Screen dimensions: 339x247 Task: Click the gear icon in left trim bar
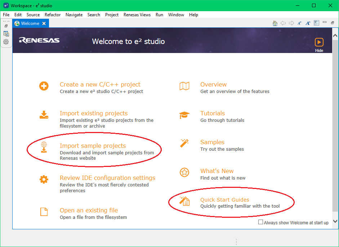pos(6,41)
